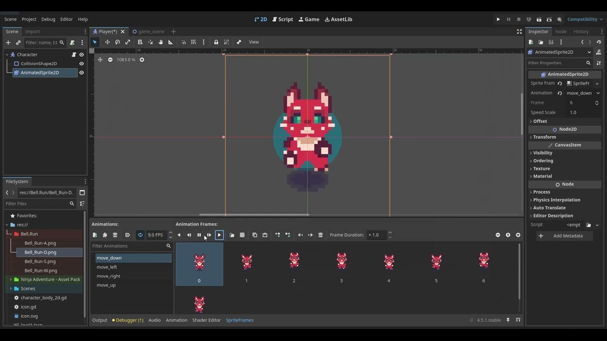This screenshot has height=341, width=607.
Task: Play the animation backwards
Action: [179, 235]
